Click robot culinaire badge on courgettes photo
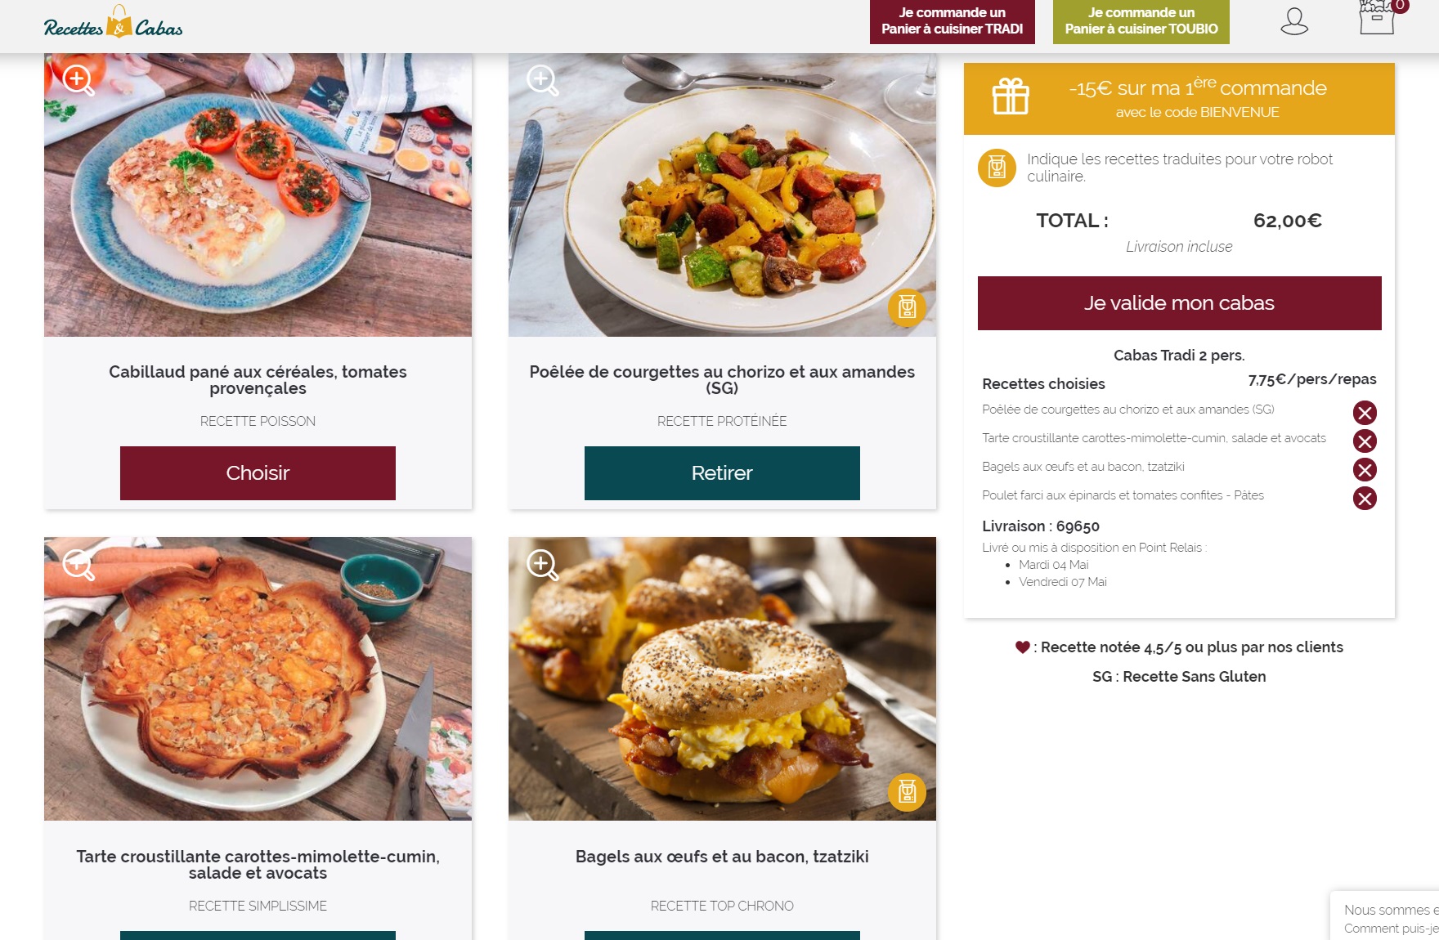Screen dimensions: 1439x940 pos(907,308)
